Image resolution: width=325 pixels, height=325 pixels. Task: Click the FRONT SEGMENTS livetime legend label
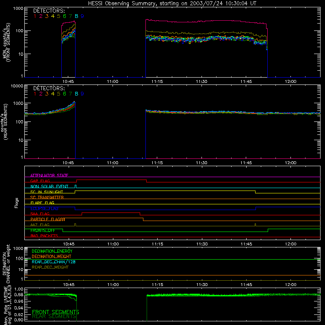(56, 312)
